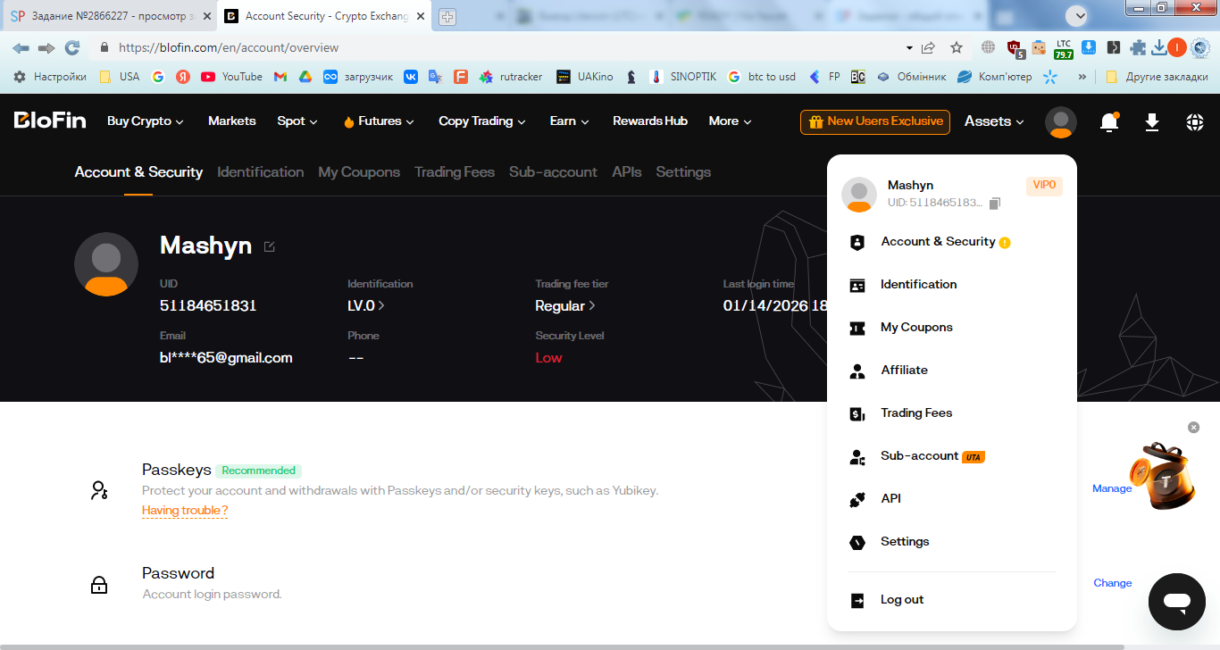Viewport: 1220px width, 650px height.
Task: Open the rutracker bookmark
Action: (x=511, y=77)
